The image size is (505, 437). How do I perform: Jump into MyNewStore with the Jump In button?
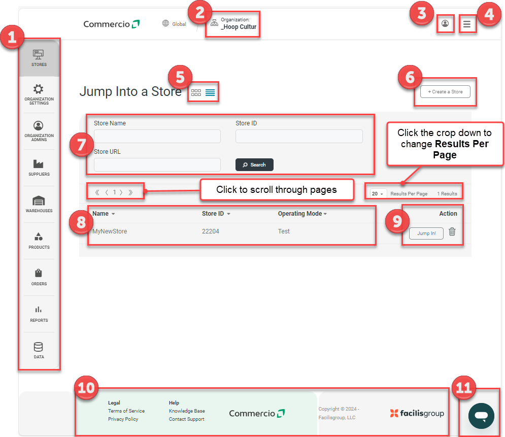[x=426, y=233]
